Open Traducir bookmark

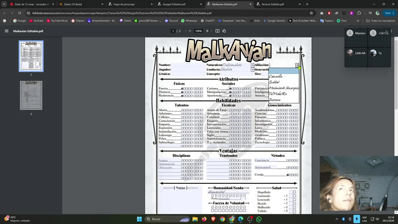coord(326,21)
